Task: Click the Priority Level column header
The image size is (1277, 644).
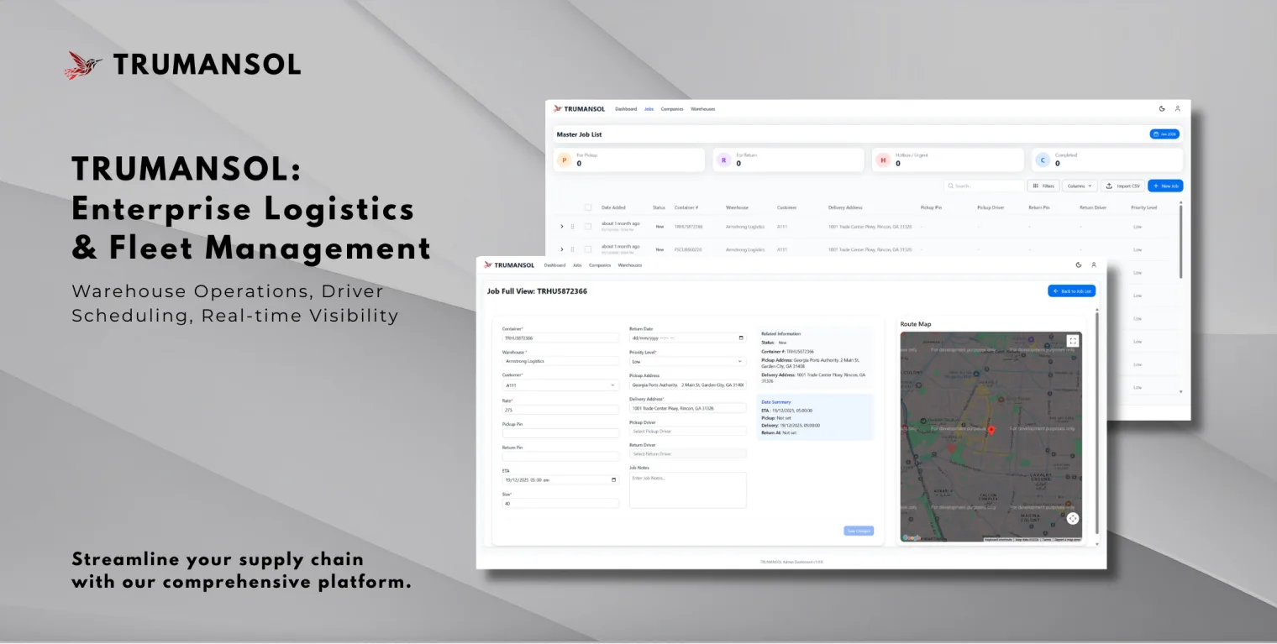Action: [1144, 207]
